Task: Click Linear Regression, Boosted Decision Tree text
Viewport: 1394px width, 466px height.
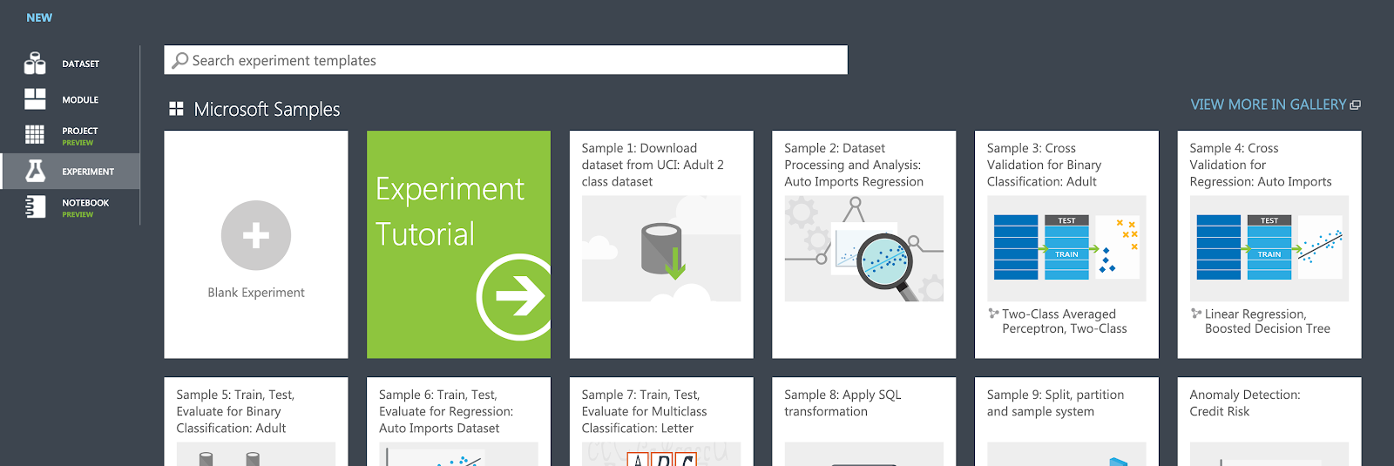Action: tap(1268, 321)
